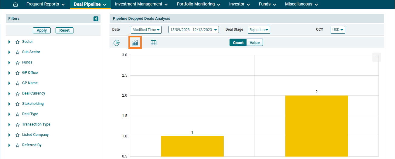Click the Reset filters button
This screenshot has width=395, height=159.
(x=64, y=30)
